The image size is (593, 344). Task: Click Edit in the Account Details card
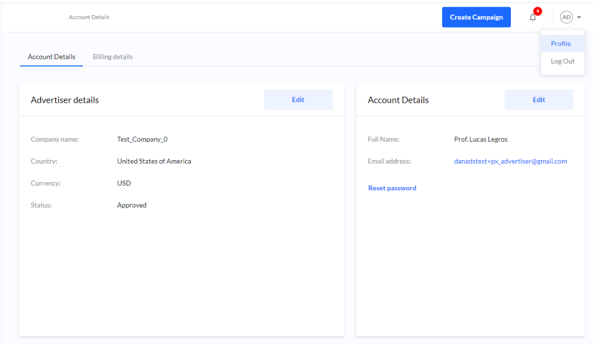[538, 100]
